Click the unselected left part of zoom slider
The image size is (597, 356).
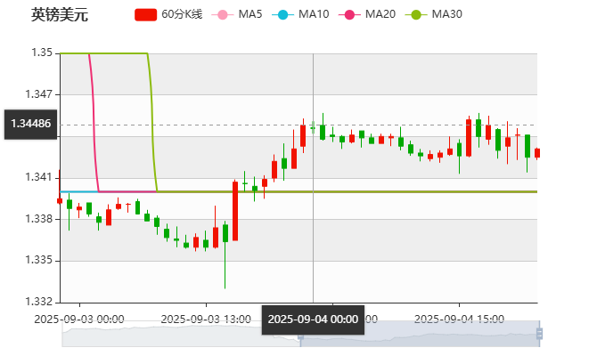click(181, 334)
